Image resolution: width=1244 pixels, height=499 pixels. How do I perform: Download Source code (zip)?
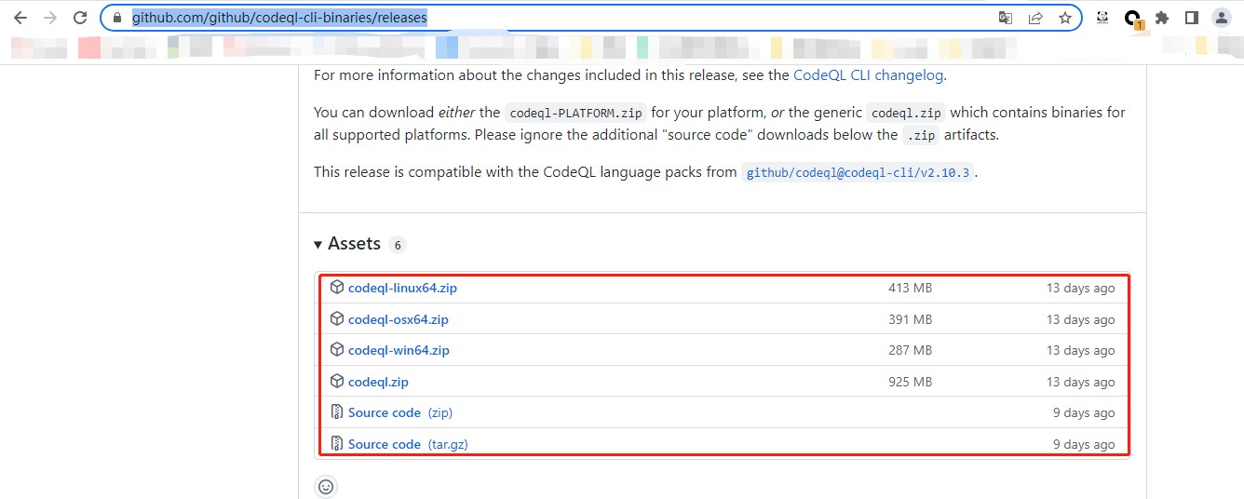click(400, 412)
